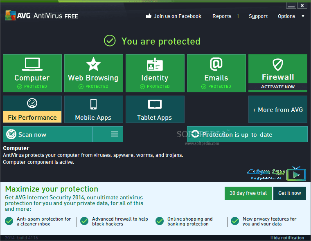Click checkmark beside Anti-spam protection

tap(9, 221)
